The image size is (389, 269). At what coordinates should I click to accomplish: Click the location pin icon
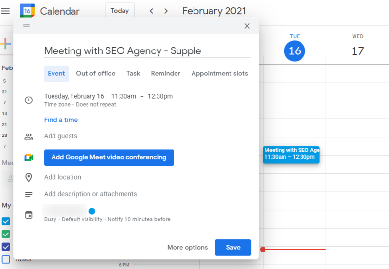(x=29, y=177)
